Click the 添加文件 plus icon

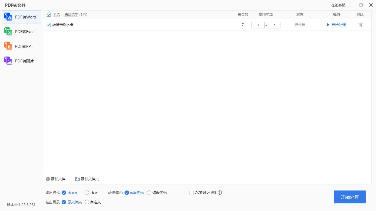pos(48,179)
